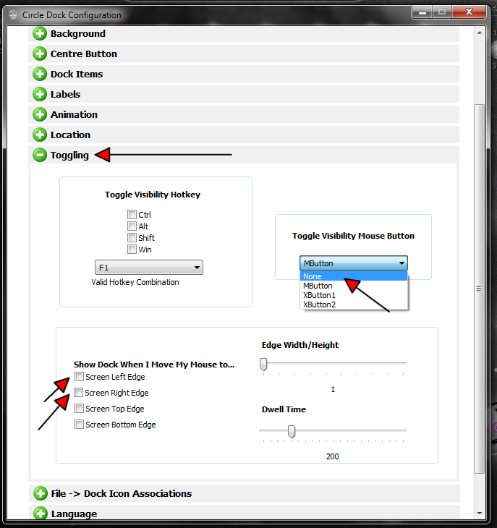Open the Labels settings header

click(244, 94)
